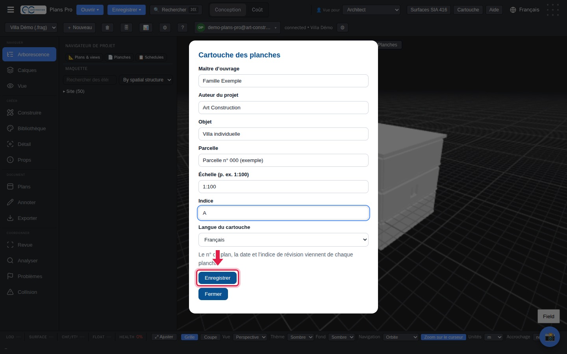
Task: Click the Échelle input field
Action: point(283,186)
